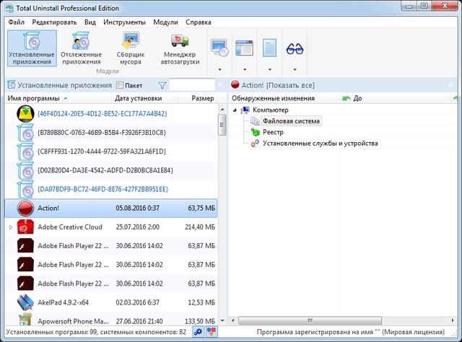The image size is (462, 342).
Task: Click the Adobe Creative Cloud program icon
Action: point(25,227)
